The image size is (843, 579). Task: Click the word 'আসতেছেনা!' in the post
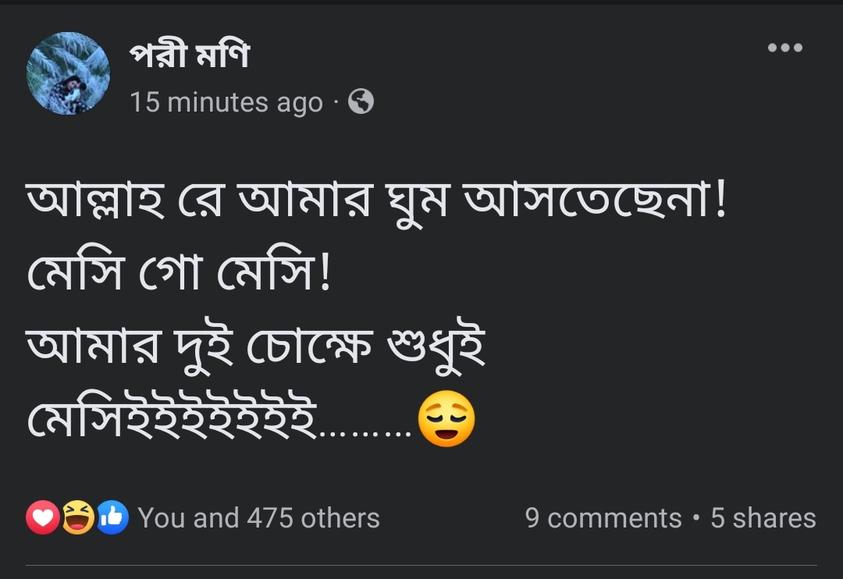[x=595, y=203]
